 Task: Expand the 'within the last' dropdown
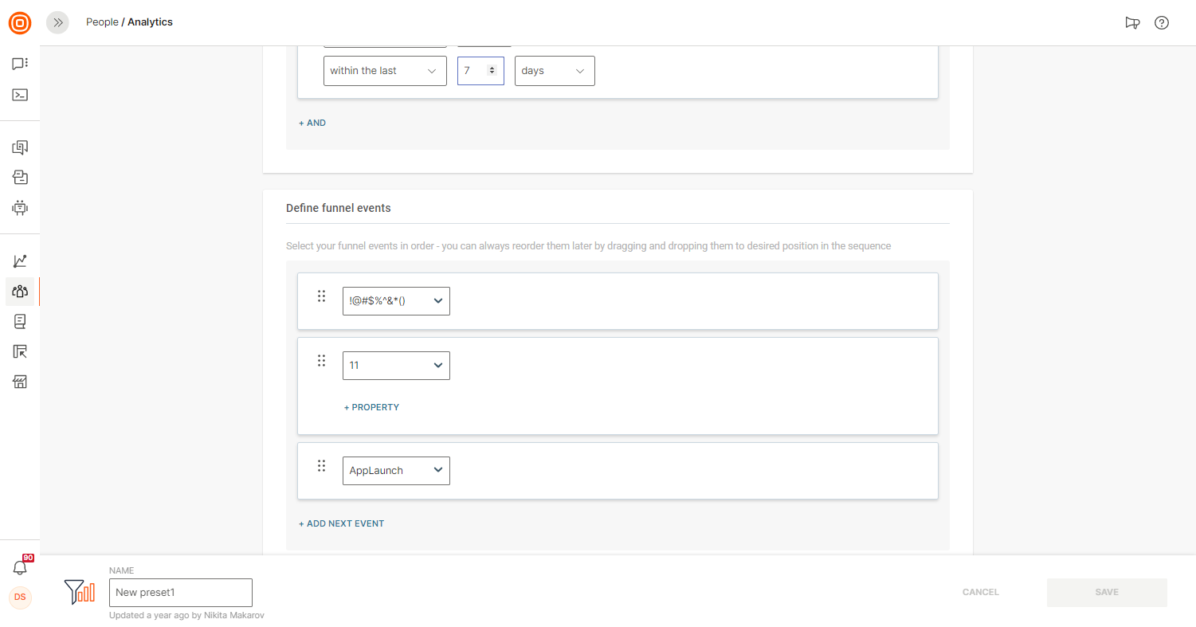pyautogui.click(x=385, y=71)
